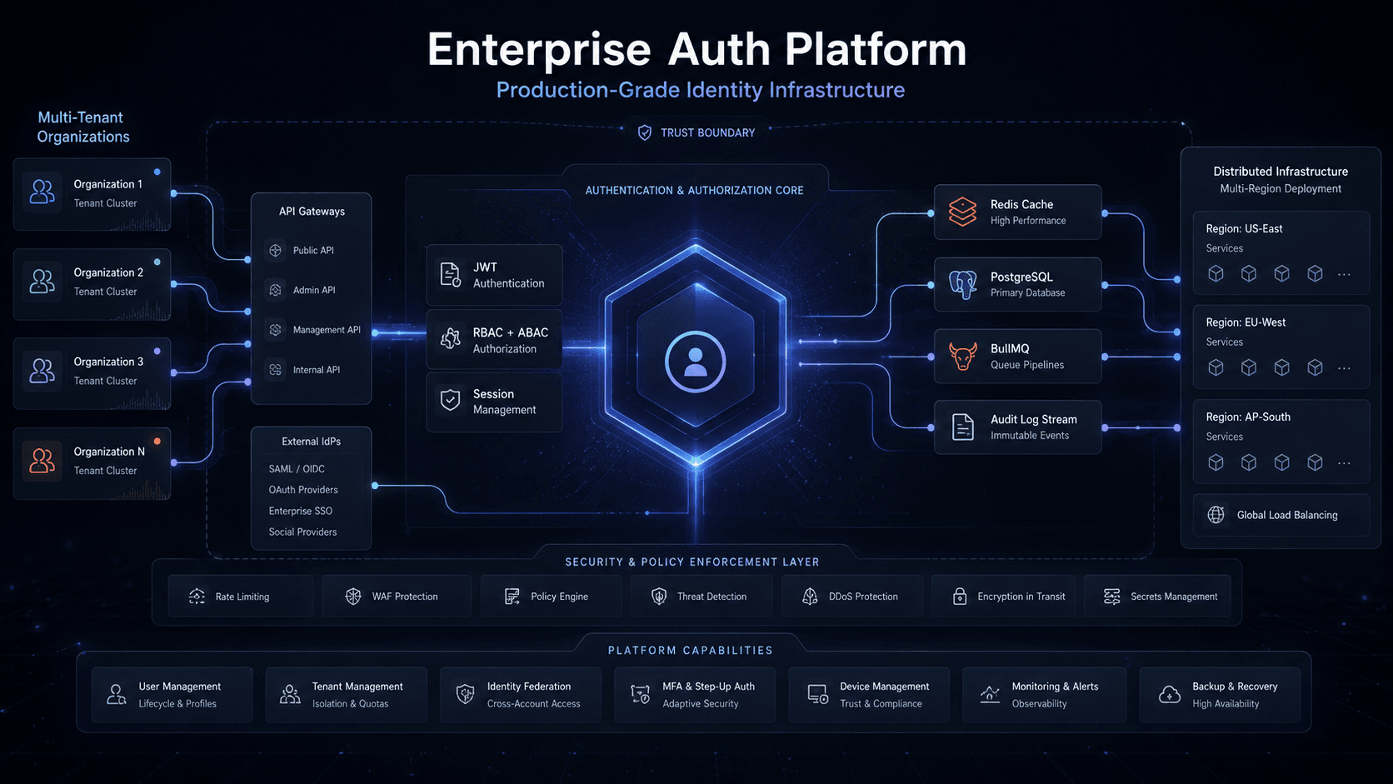The image size is (1393, 784).
Task: Click first service cube in Region AP-South
Action: point(1216,462)
